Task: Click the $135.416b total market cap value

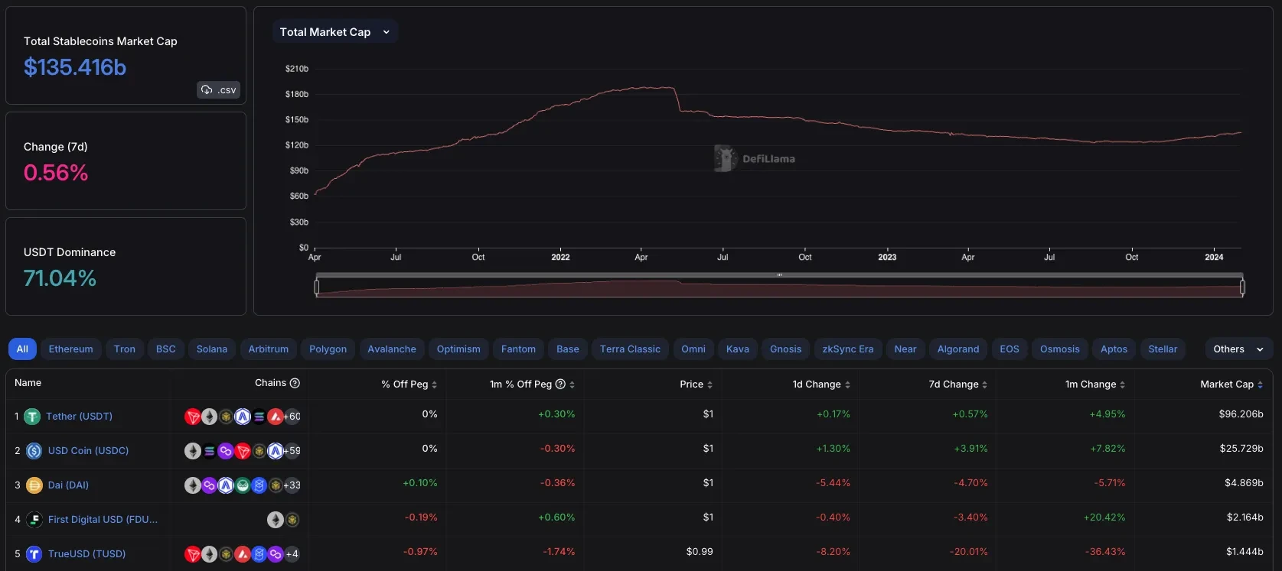Action: click(x=75, y=67)
